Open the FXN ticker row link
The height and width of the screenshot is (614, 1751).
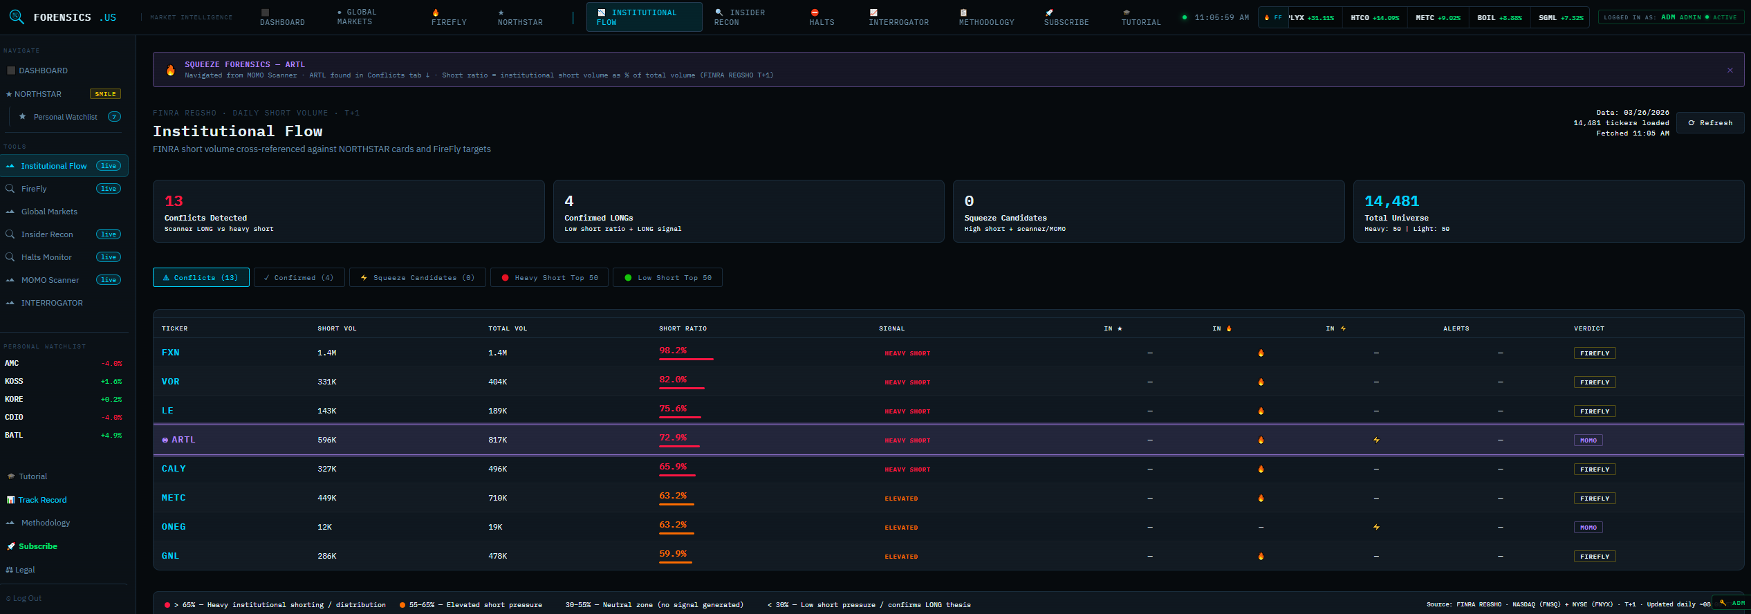coord(170,353)
